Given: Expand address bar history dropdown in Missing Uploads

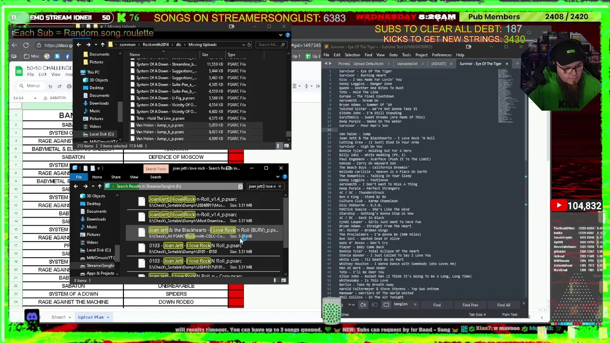Looking at the screenshot, I should tap(244, 45).
